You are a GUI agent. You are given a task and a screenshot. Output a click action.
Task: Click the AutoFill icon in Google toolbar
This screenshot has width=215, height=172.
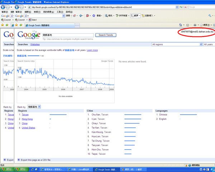143,16
